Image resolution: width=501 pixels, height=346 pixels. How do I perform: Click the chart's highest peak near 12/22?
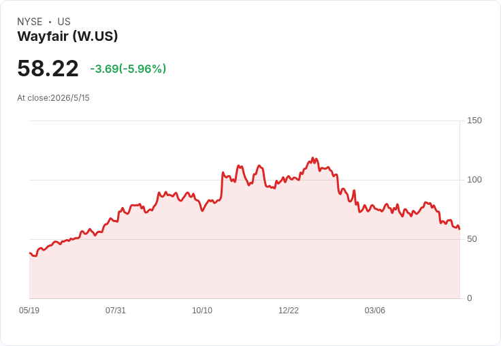[313, 158]
